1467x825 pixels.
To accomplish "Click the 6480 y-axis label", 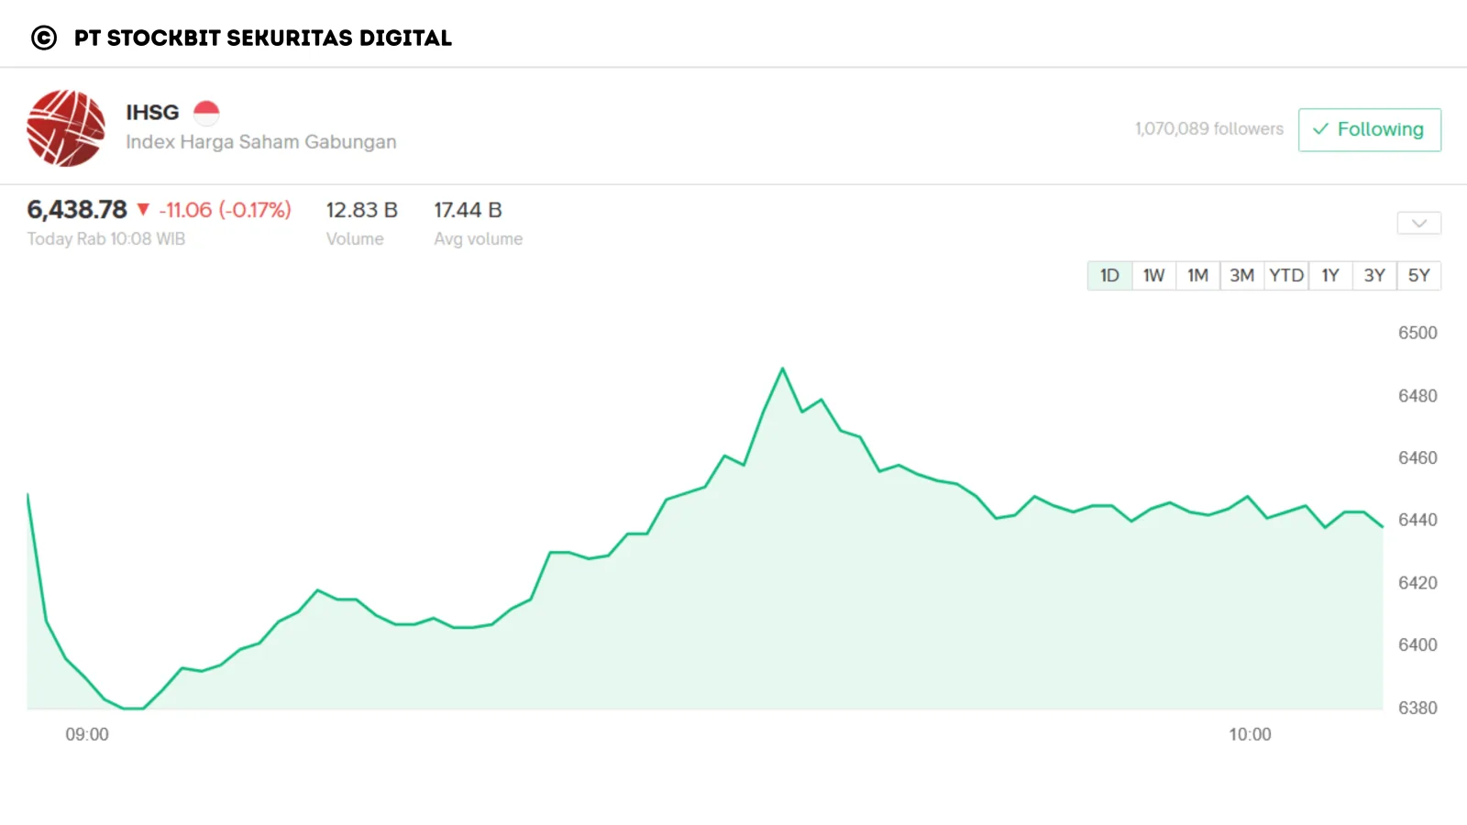I will [x=1417, y=396].
